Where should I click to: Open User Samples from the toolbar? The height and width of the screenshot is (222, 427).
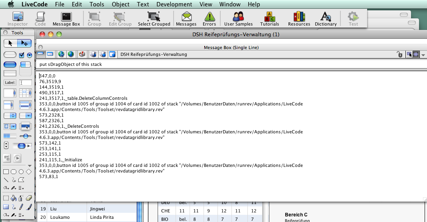[238, 18]
